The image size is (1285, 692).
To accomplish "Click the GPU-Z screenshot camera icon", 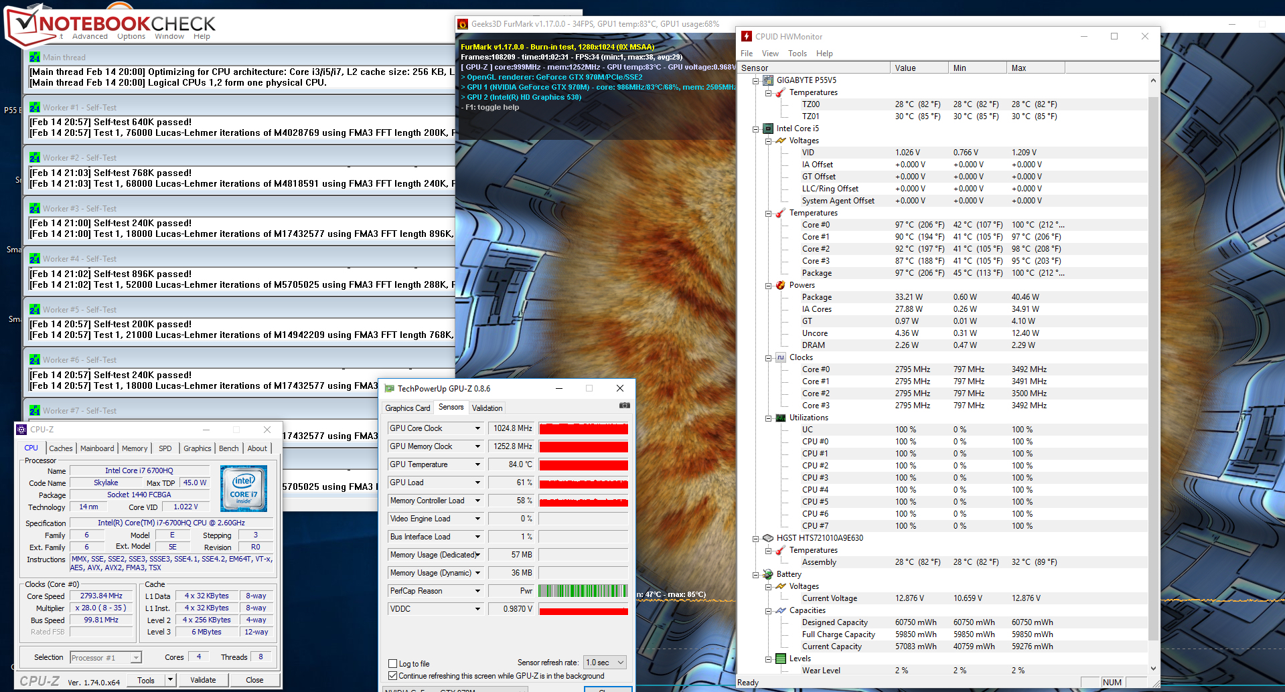I will pyautogui.click(x=624, y=406).
